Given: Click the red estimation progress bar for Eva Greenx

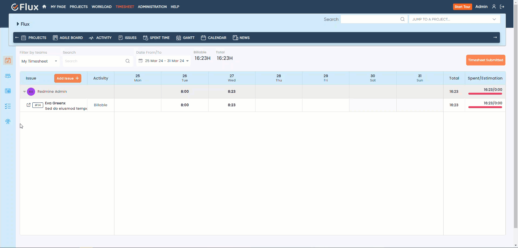Looking at the screenshot, I should 485,107.
